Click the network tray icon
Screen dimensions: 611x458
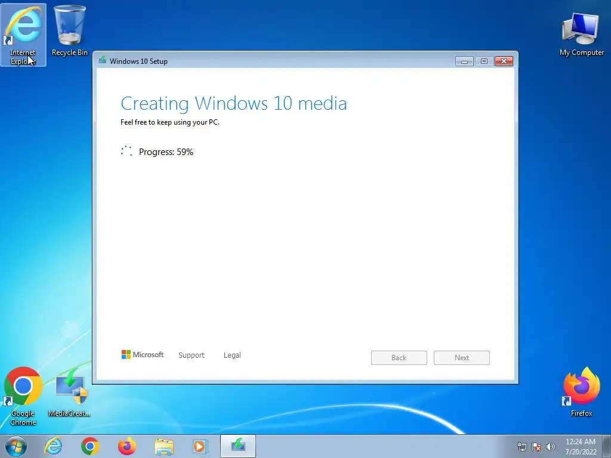tap(521, 447)
